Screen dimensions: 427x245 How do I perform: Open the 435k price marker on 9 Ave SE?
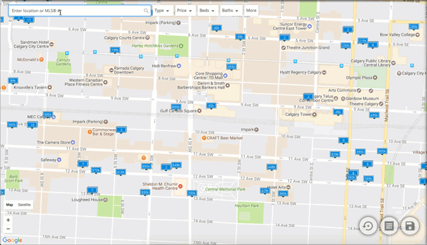click(374, 115)
